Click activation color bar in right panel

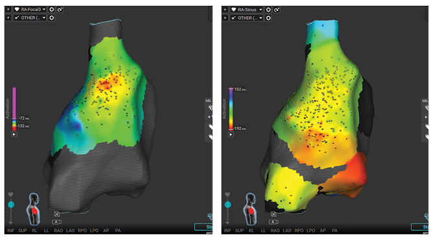231,108
